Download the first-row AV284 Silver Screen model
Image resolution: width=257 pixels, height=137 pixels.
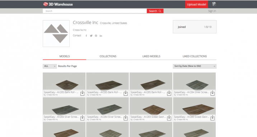[212, 93]
